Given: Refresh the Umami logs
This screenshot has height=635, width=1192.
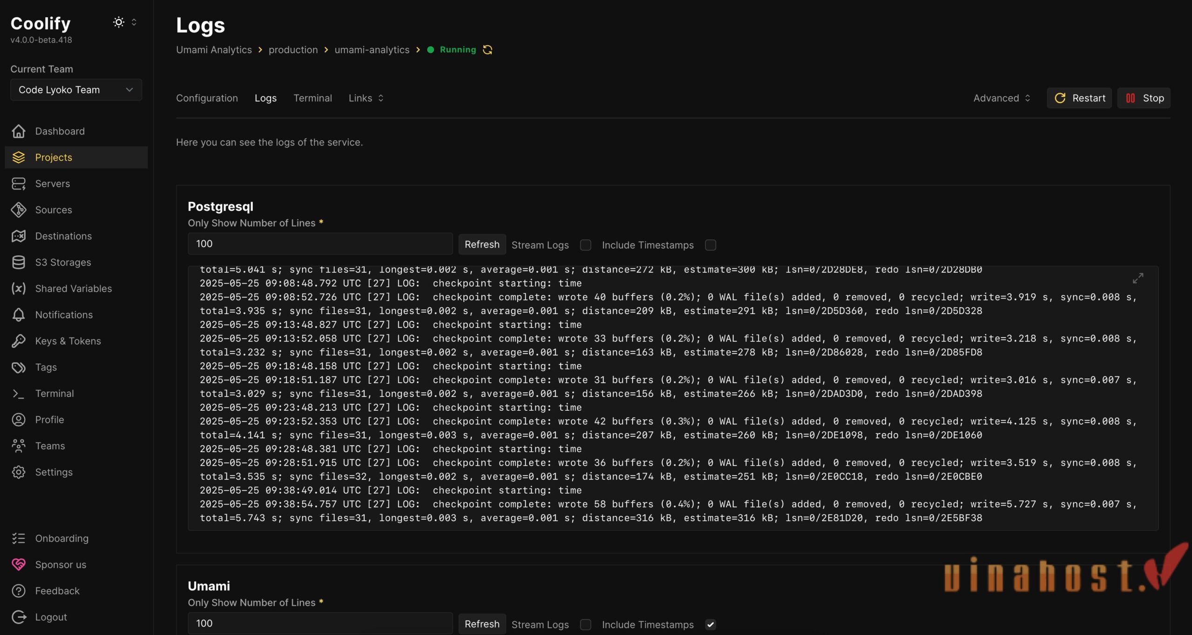Looking at the screenshot, I should tap(482, 624).
